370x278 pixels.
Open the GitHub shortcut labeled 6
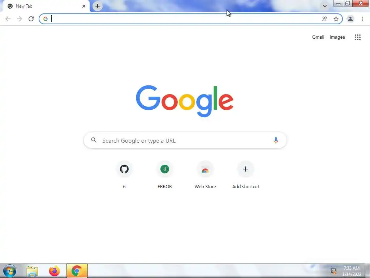(x=124, y=175)
